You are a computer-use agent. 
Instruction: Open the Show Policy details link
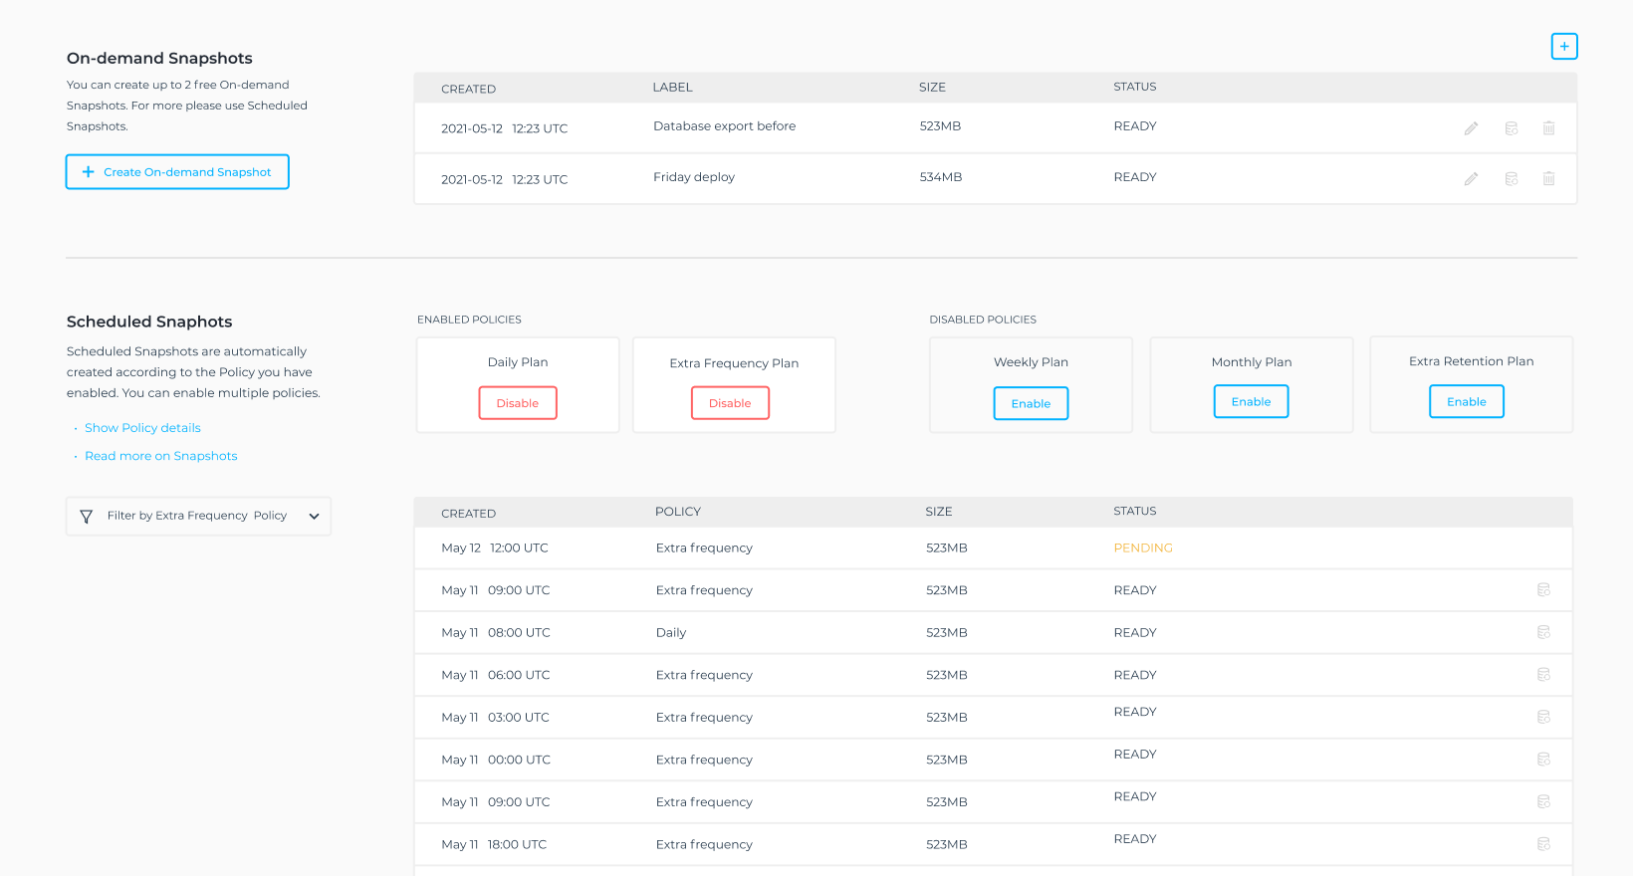(142, 428)
